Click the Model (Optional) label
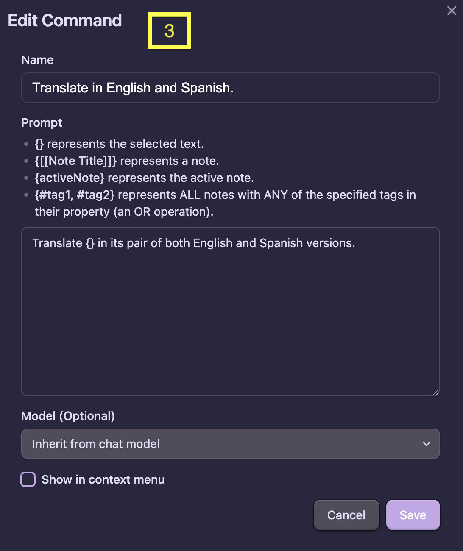 (x=68, y=416)
